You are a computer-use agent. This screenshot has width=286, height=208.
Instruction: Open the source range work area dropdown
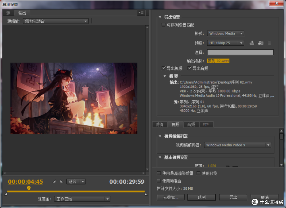(x=82, y=199)
